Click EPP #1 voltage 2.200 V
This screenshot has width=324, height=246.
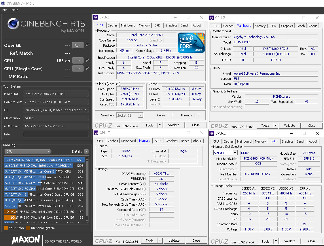pos(305,229)
